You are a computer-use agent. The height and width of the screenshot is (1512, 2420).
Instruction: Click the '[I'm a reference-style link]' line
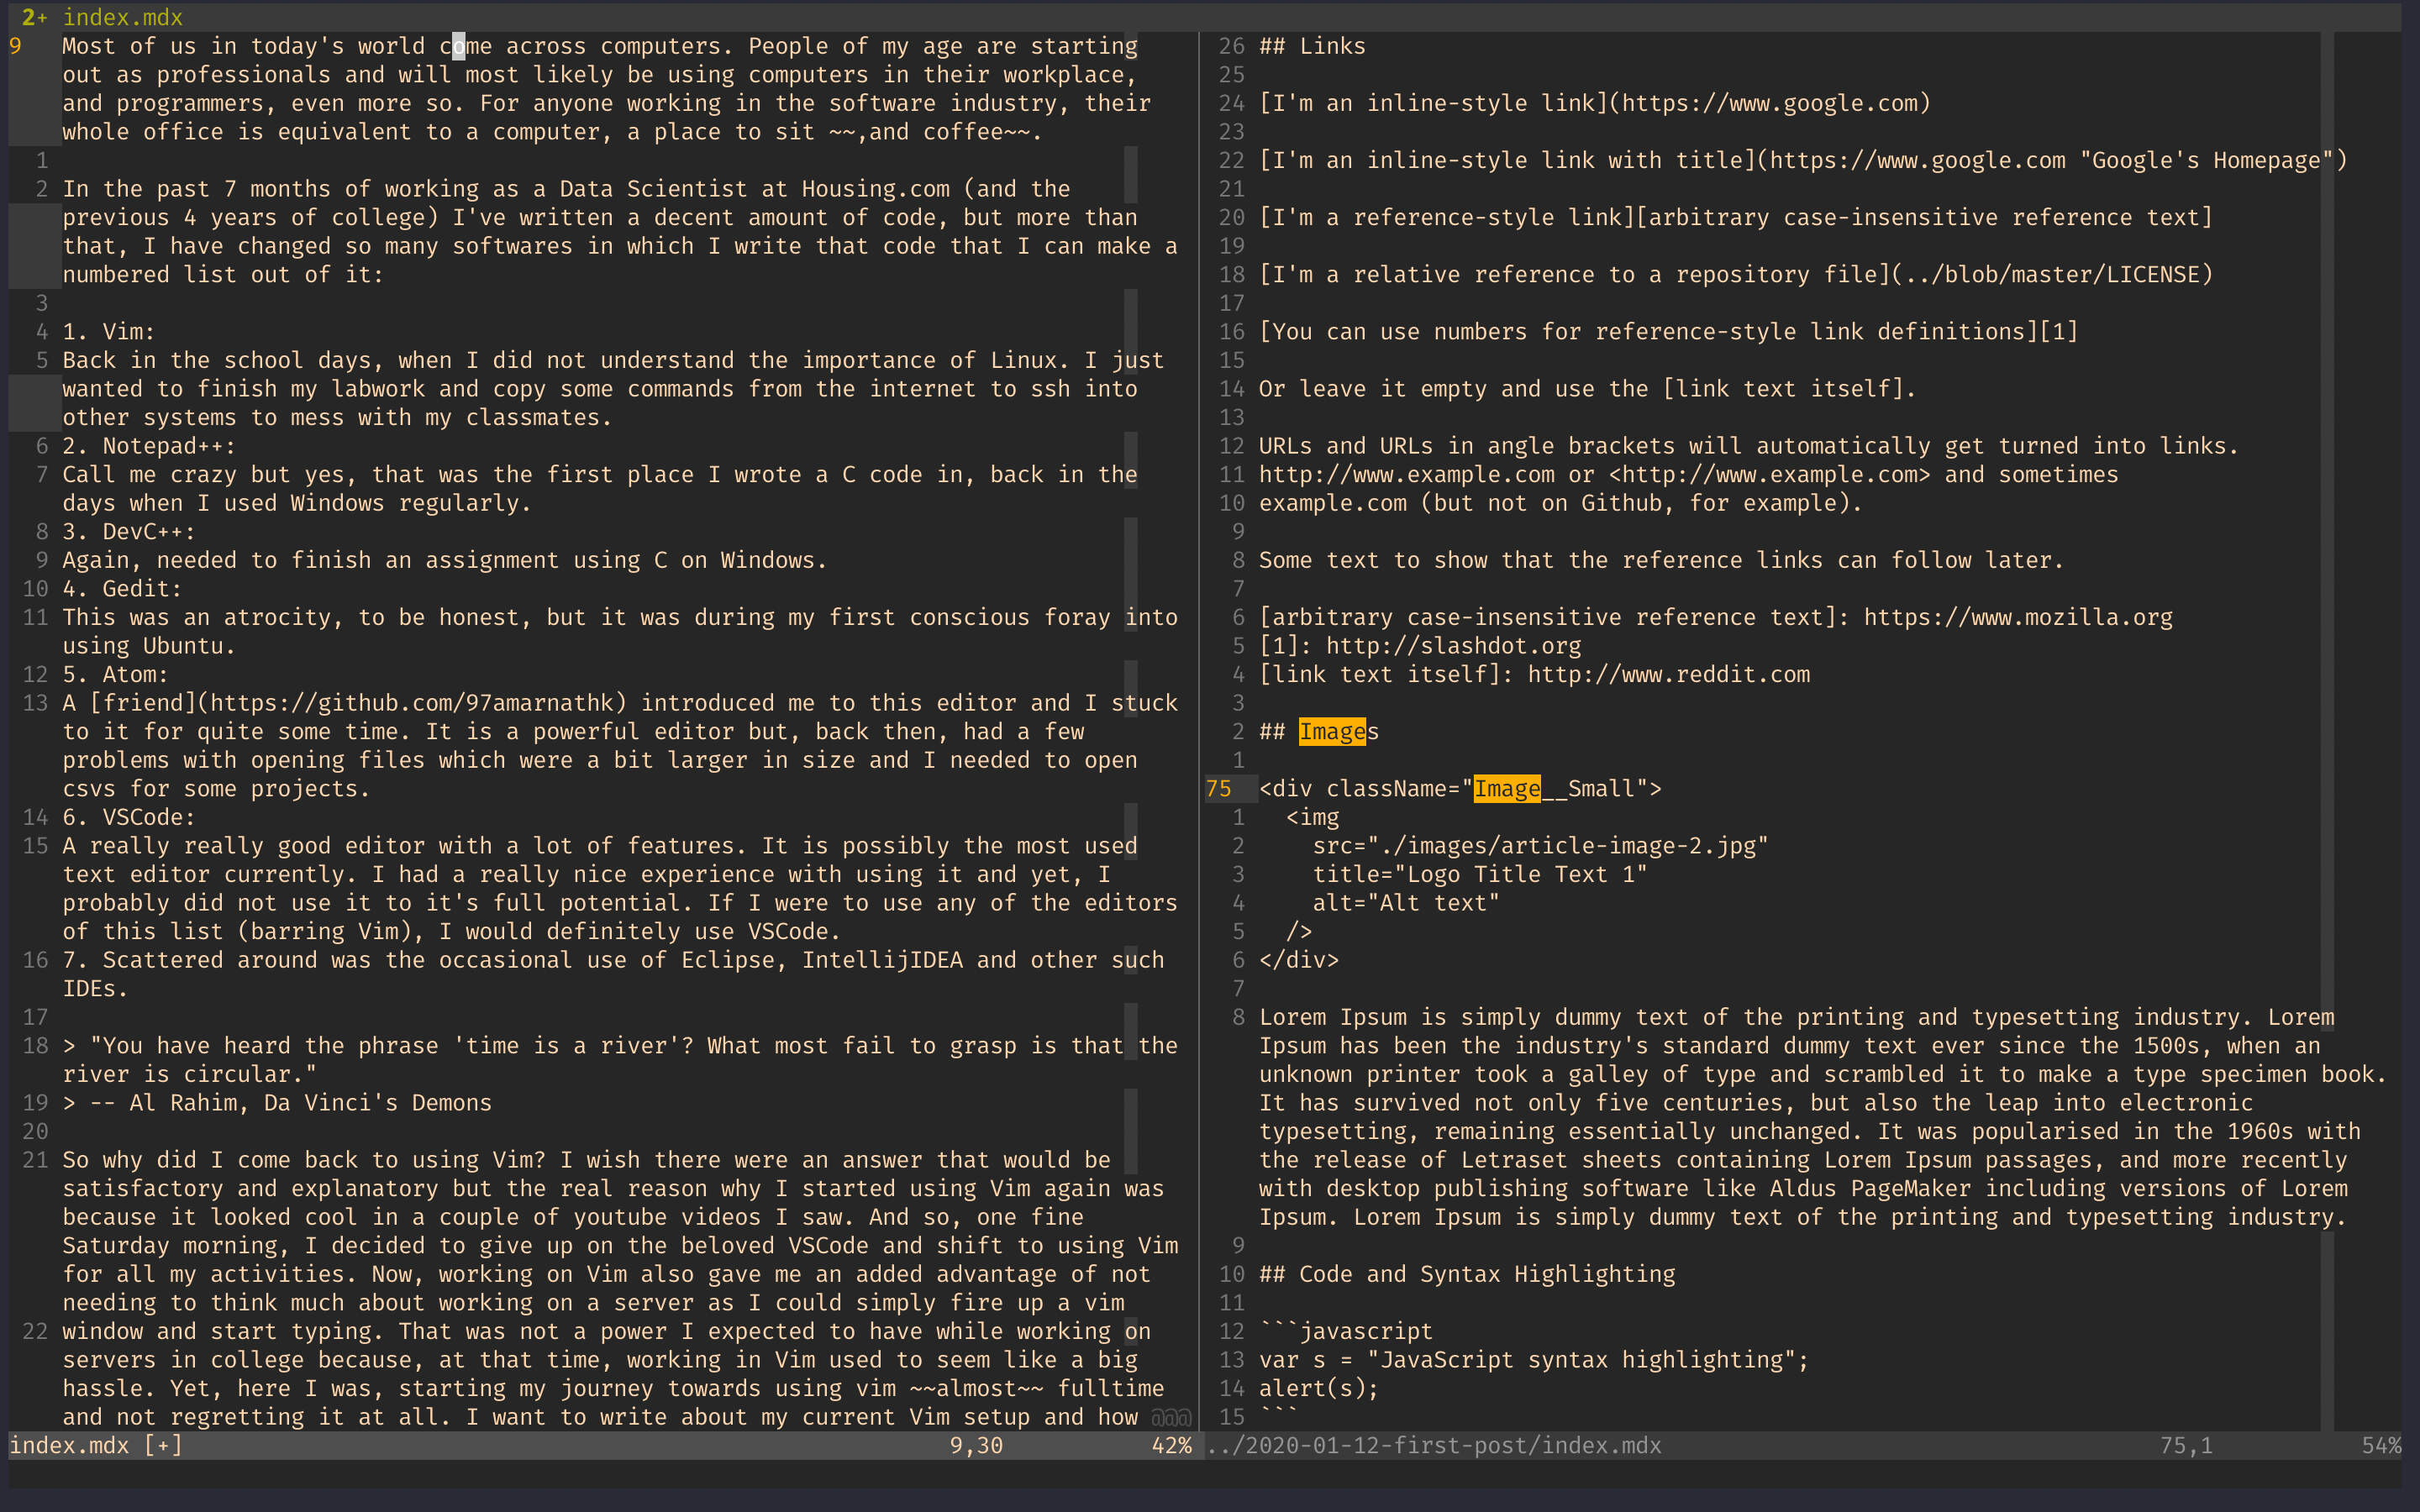point(1736,217)
